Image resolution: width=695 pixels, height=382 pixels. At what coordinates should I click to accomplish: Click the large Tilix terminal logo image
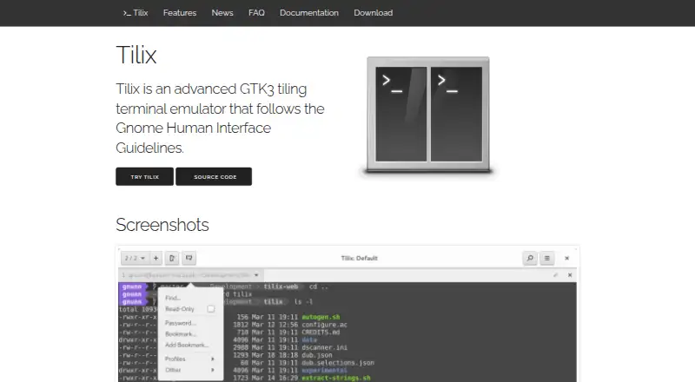428,115
